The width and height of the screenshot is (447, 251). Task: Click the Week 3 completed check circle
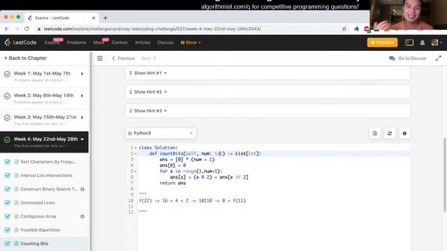tap(7, 118)
